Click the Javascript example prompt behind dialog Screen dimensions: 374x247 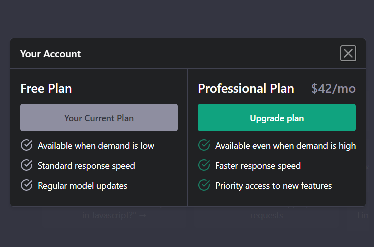[x=115, y=216]
